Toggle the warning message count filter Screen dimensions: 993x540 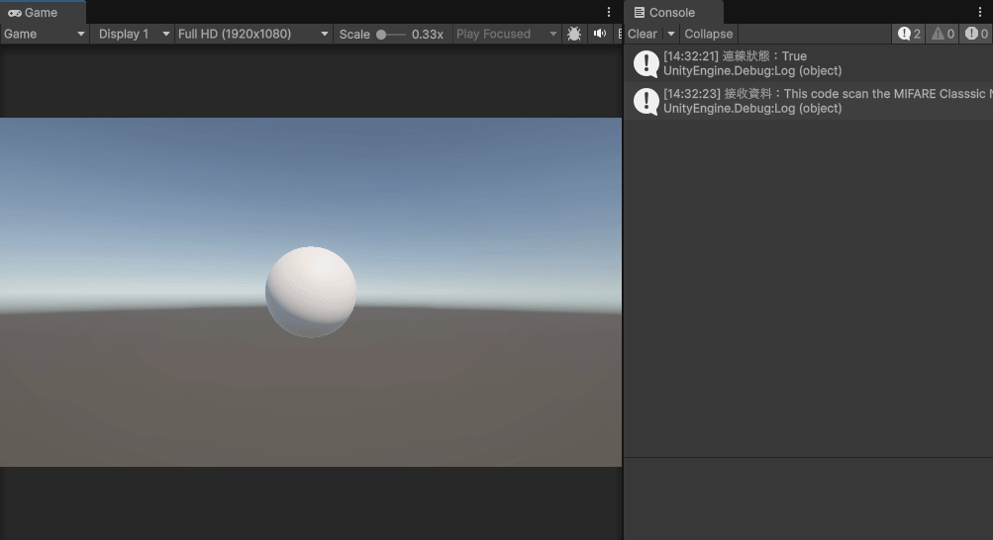942,34
